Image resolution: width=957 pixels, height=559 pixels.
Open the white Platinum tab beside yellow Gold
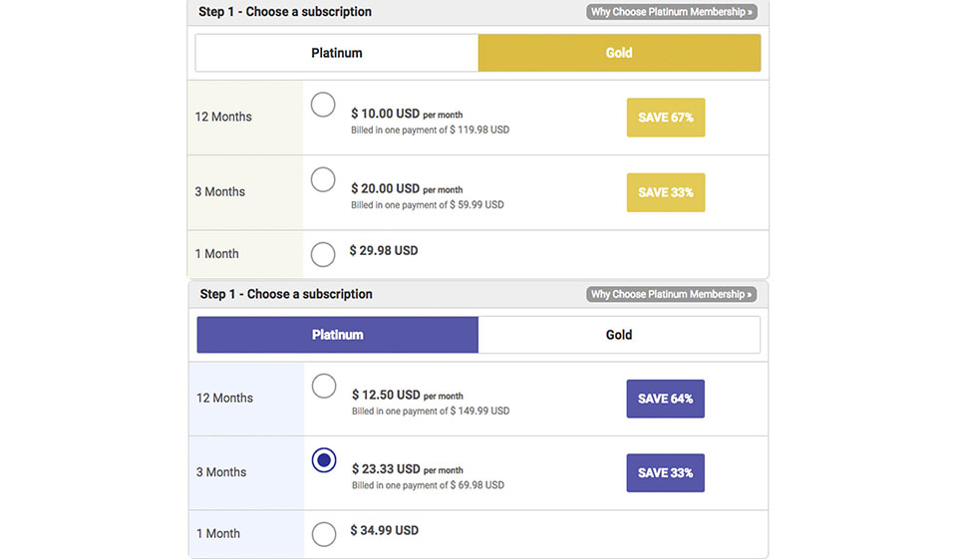pyautogui.click(x=337, y=53)
